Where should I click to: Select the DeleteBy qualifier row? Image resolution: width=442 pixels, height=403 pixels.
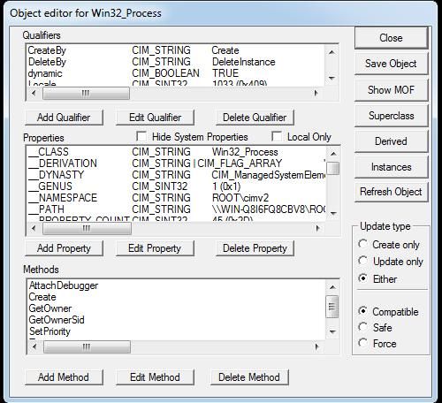pyautogui.click(x=176, y=62)
